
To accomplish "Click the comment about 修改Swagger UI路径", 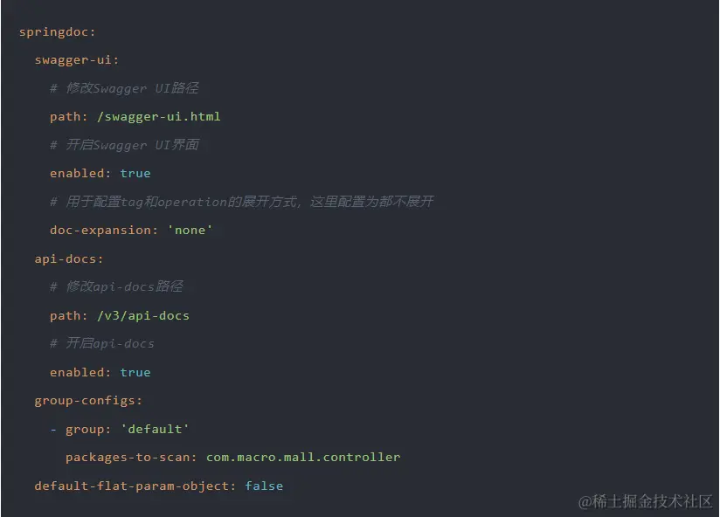I will [x=124, y=88].
